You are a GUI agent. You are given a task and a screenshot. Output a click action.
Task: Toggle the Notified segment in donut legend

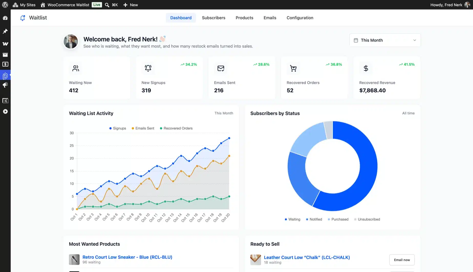[x=314, y=219]
